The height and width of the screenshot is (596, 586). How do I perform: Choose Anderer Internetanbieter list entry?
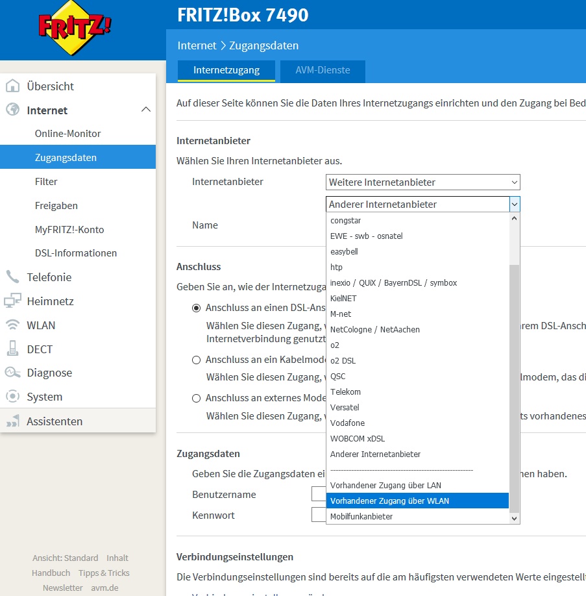(417, 454)
